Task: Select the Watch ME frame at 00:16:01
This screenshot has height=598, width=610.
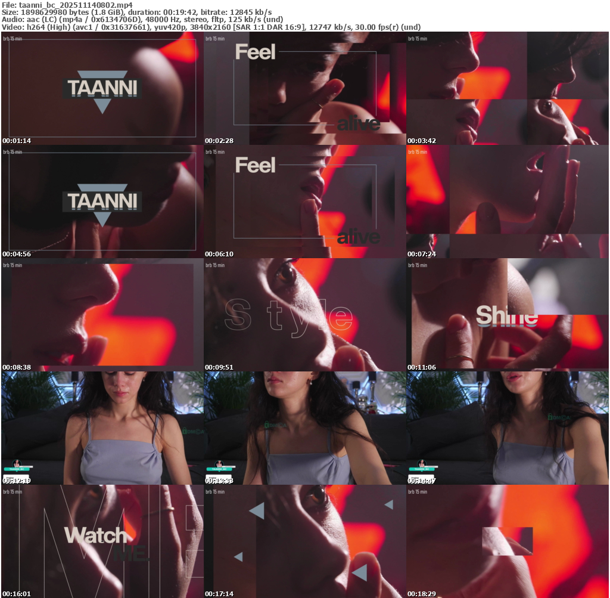Action: [x=102, y=541]
